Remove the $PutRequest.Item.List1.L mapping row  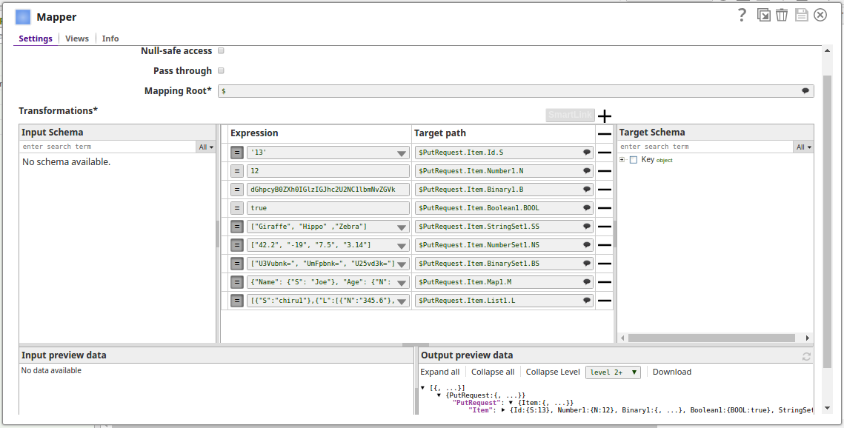click(605, 301)
